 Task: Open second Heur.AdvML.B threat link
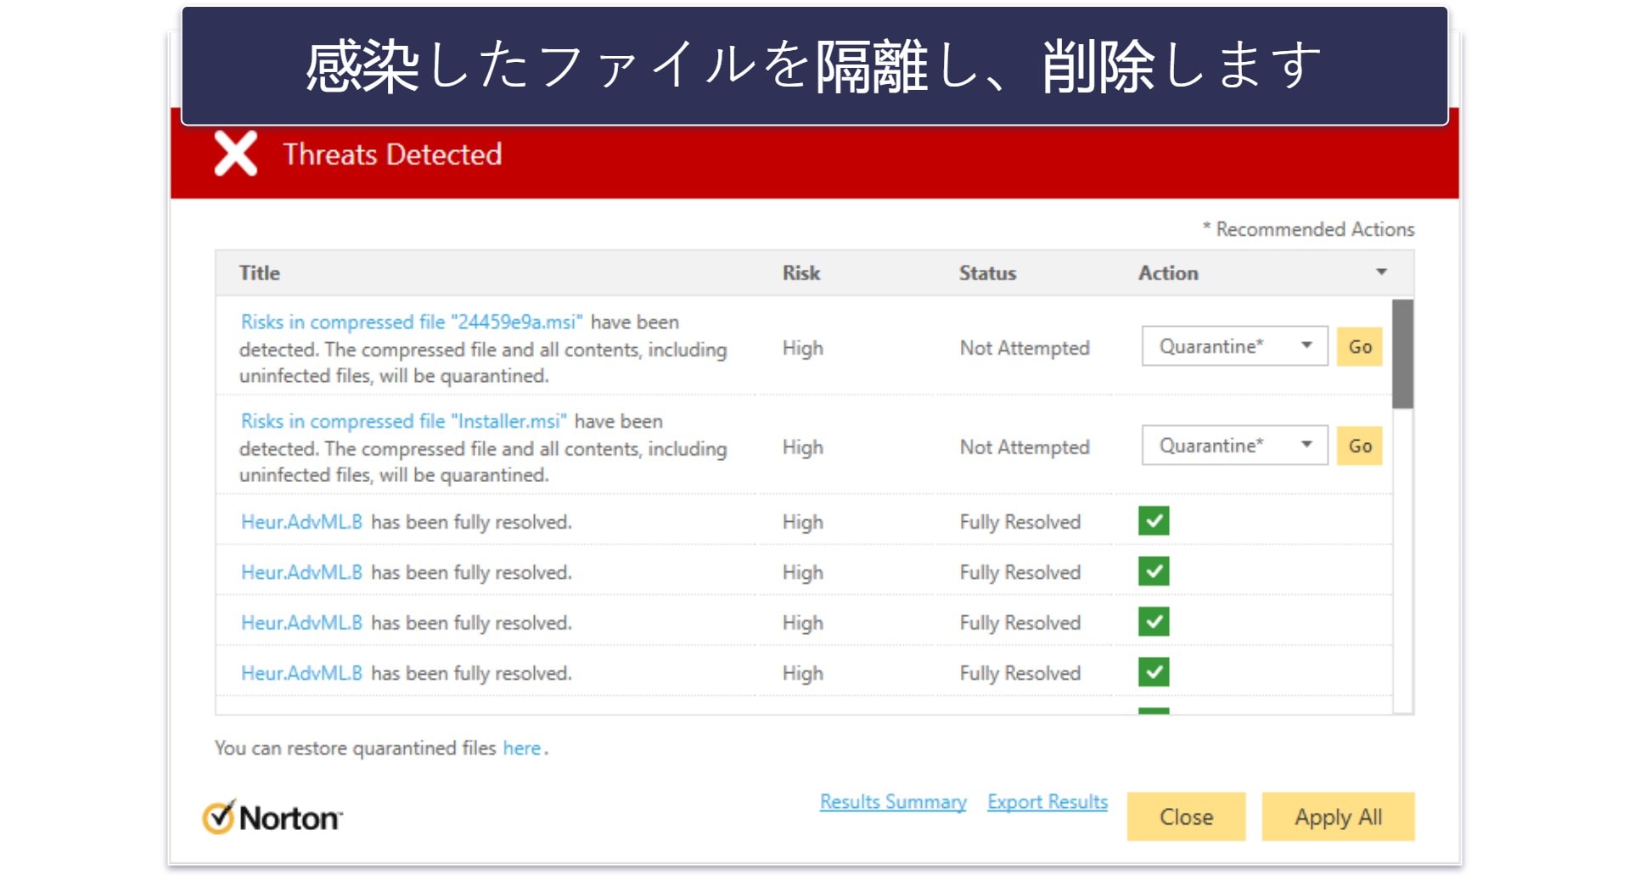301,572
